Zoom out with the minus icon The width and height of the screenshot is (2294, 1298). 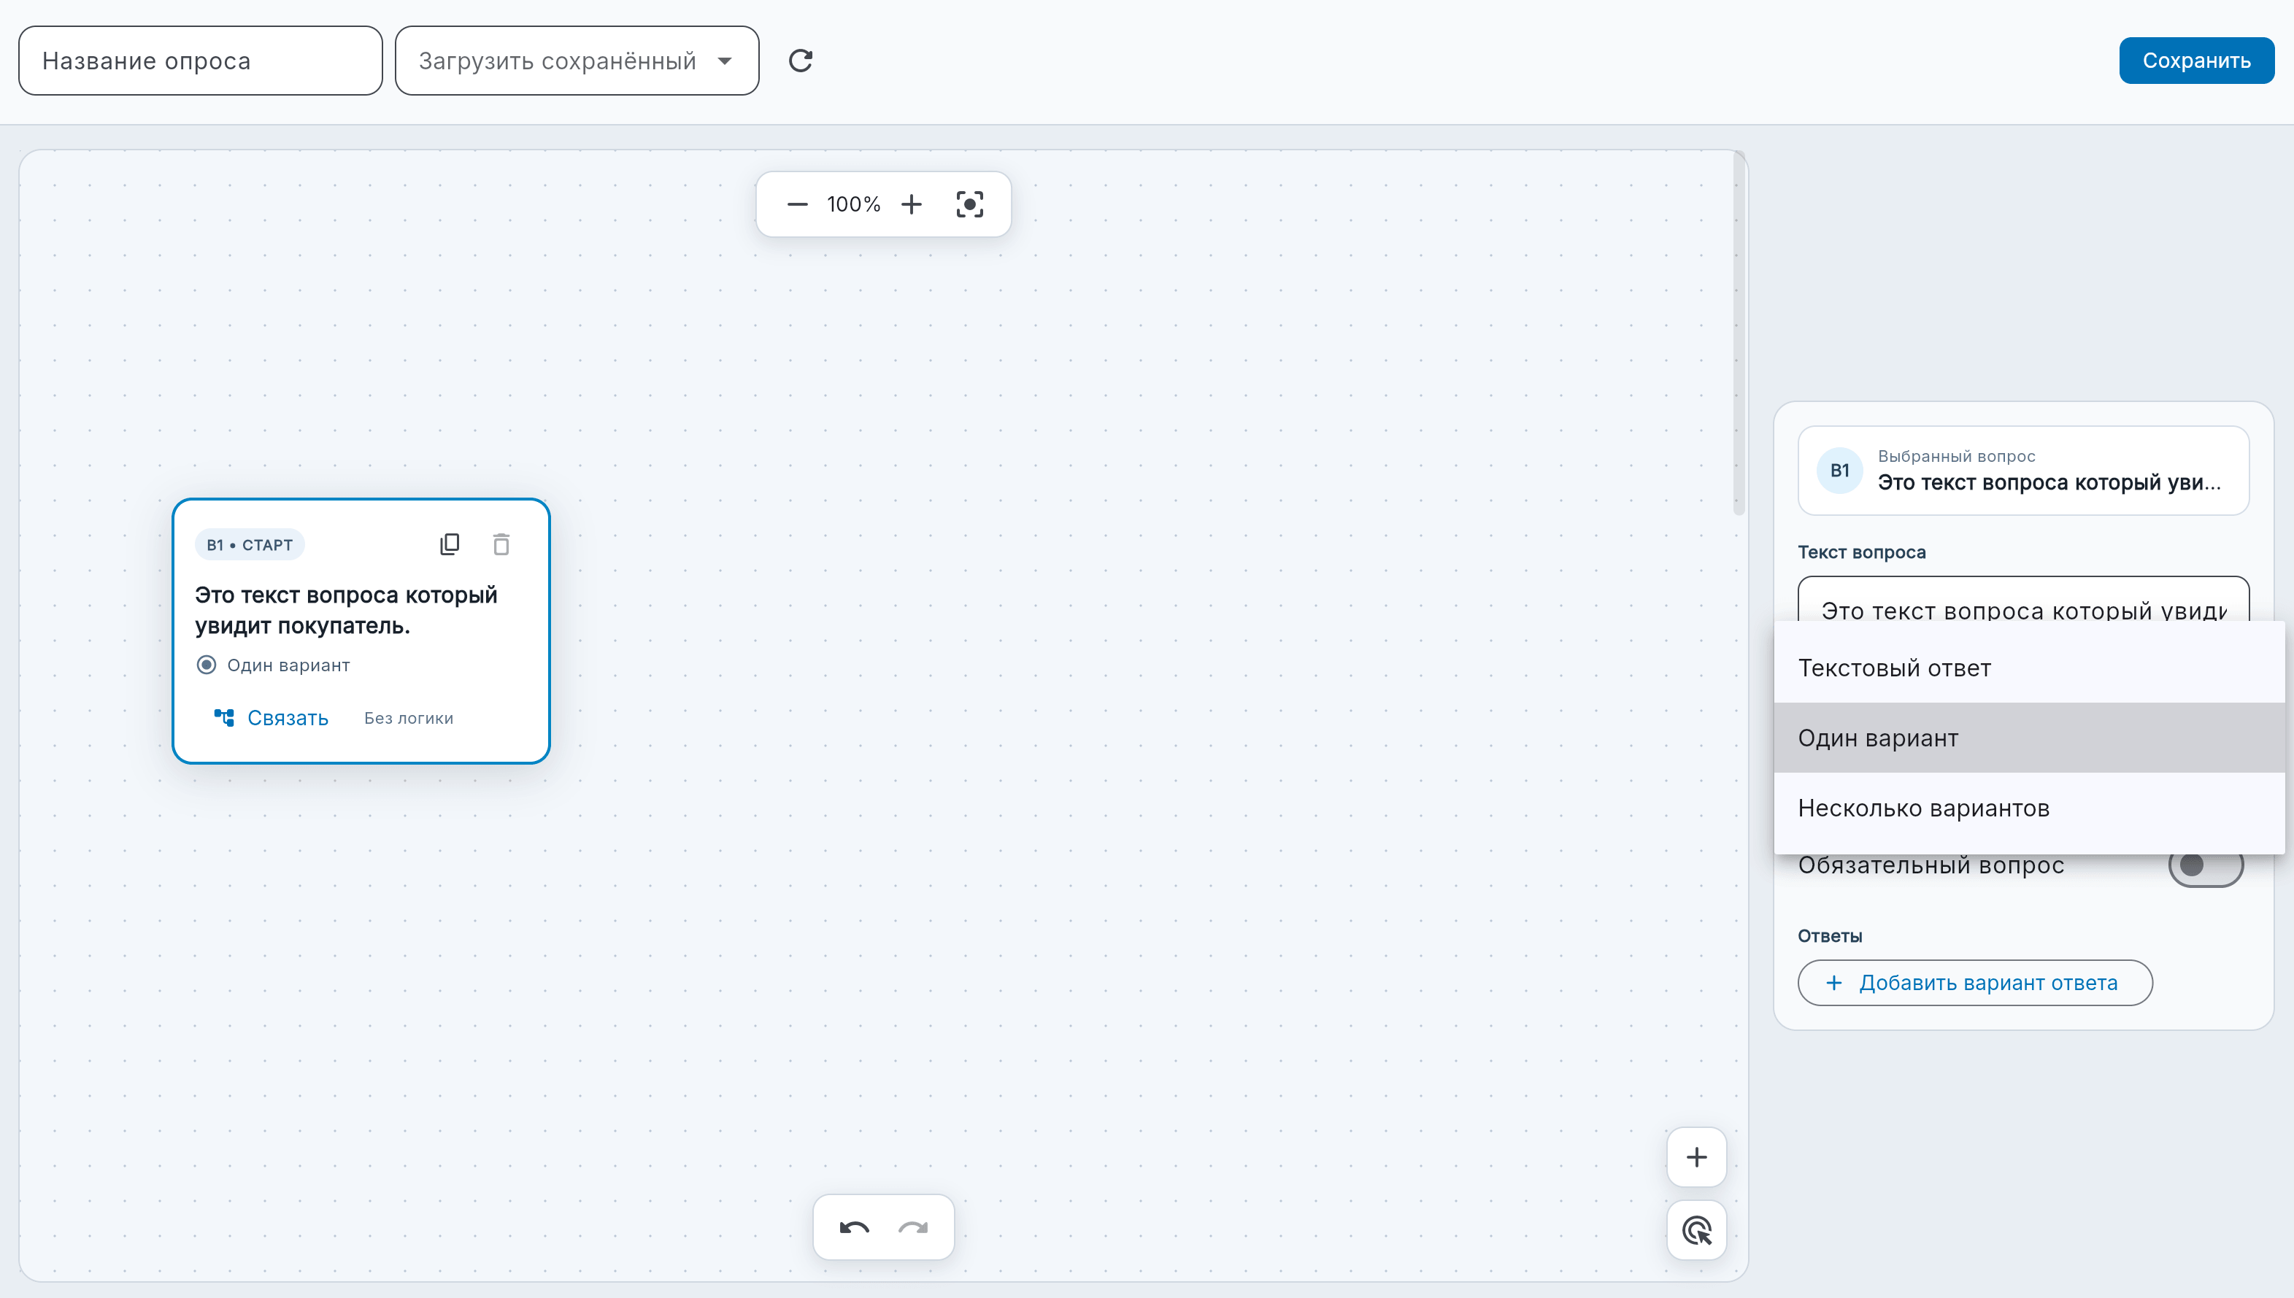click(797, 204)
